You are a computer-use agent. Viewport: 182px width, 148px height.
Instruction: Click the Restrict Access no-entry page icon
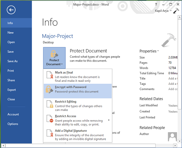tap(50, 119)
